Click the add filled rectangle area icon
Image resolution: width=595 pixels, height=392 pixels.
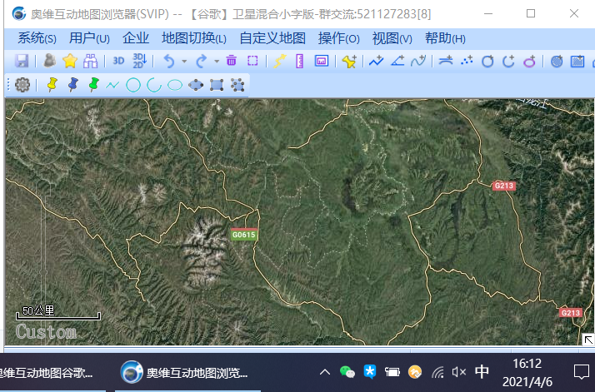pyautogui.click(x=577, y=61)
